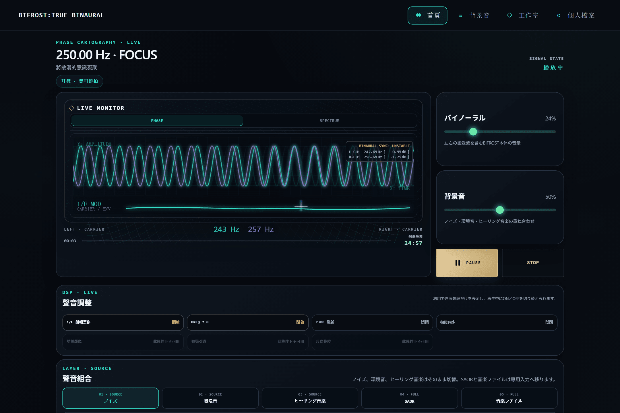Click the L-CH 242.69Hz readout line
This screenshot has height=413, width=620.
(379, 152)
